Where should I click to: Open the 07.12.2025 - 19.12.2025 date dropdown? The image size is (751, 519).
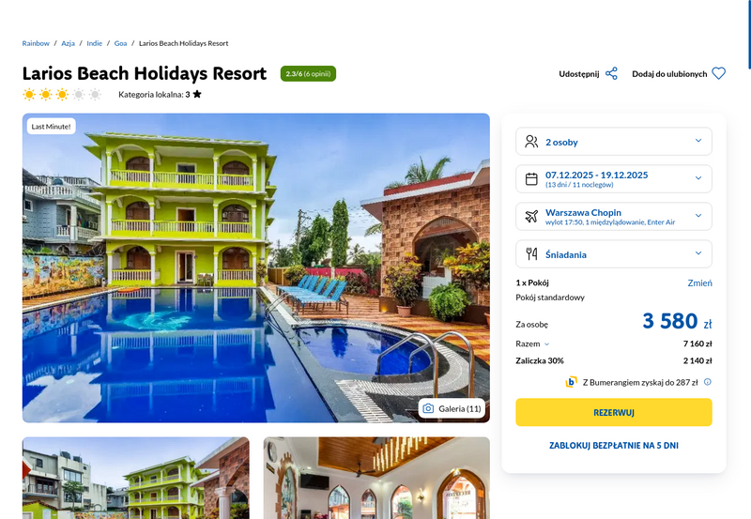[x=614, y=179]
